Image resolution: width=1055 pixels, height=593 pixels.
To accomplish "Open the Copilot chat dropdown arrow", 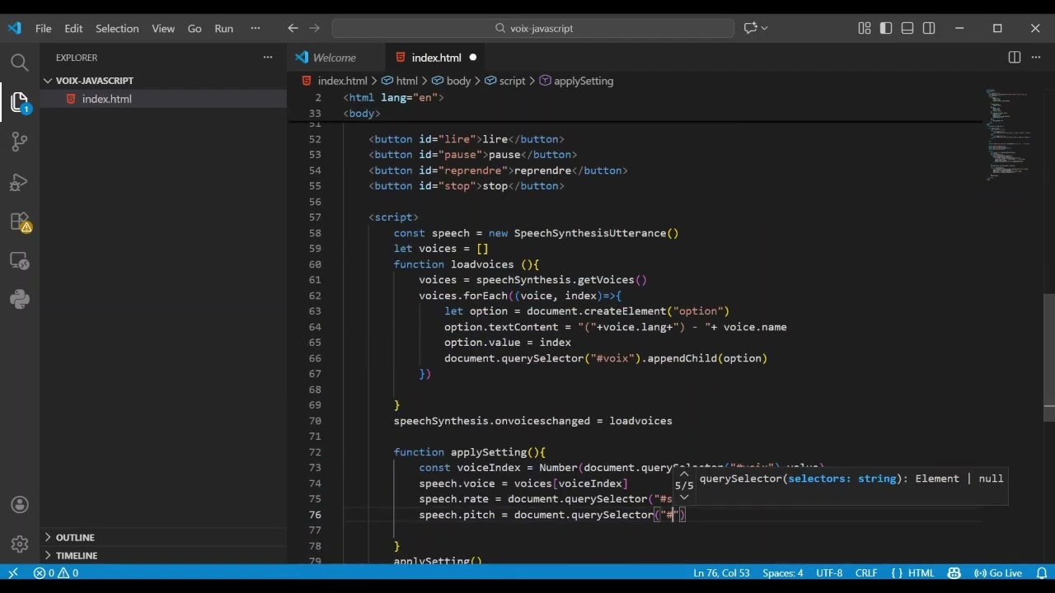I will tap(765, 28).
